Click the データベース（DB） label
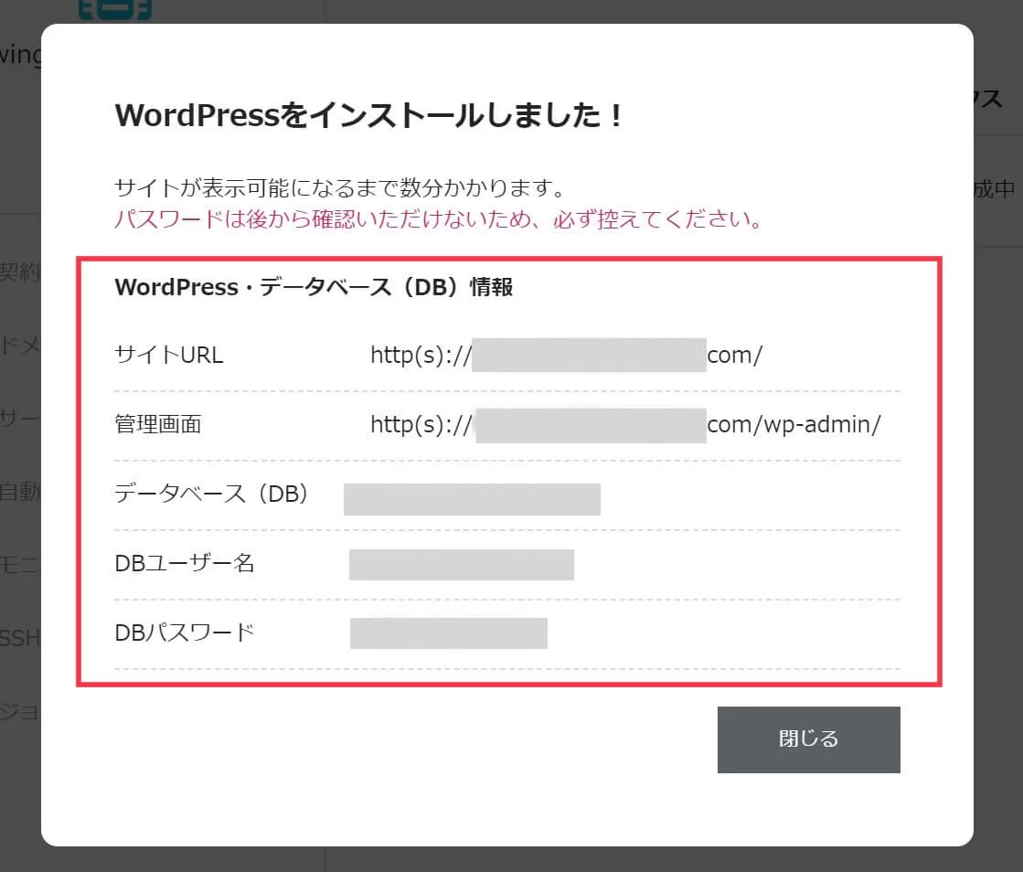The image size is (1023, 872). click(211, 494)
